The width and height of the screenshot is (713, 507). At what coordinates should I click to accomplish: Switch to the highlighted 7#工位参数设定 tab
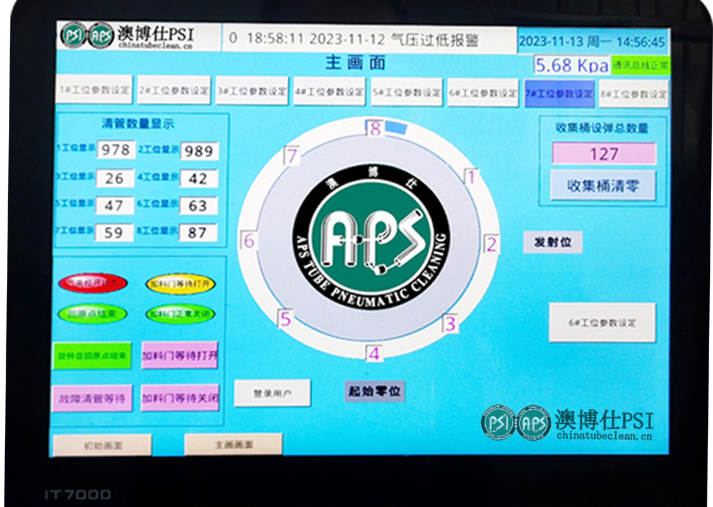click(x=559, y=93)
